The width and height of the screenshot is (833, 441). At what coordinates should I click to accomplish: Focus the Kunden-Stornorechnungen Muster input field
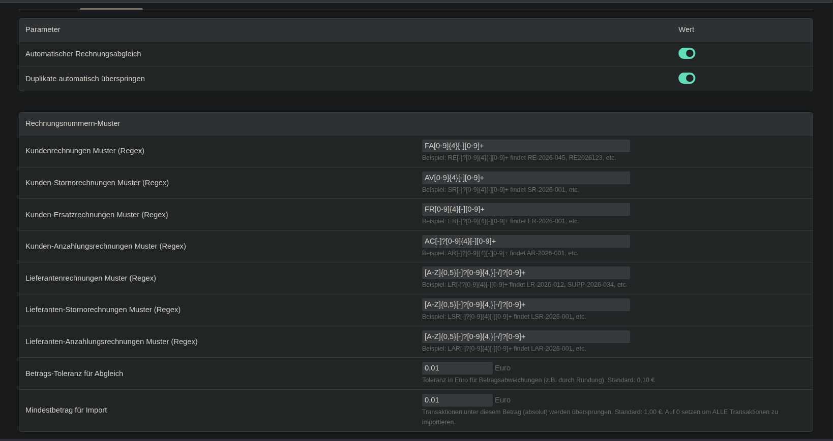click(525, 178)
